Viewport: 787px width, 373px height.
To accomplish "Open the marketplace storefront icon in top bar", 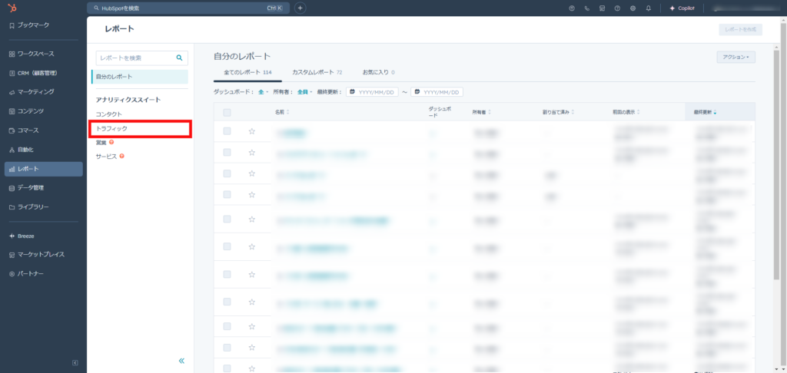I will [x=602, y=8].
